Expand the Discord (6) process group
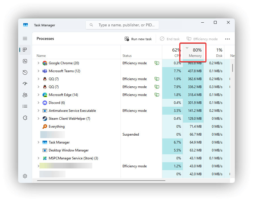 (x=38, y=102)
